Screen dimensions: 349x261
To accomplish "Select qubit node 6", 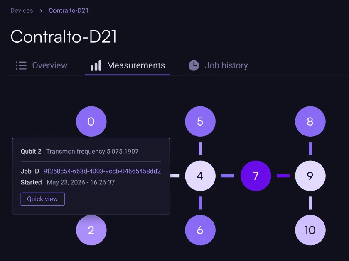I will tap(200, 230).
